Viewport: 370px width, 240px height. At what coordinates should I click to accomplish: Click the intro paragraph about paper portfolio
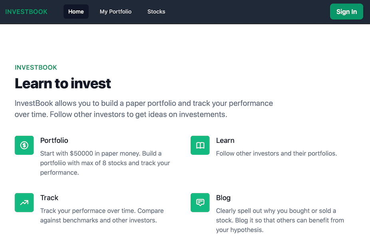(143, 108)
